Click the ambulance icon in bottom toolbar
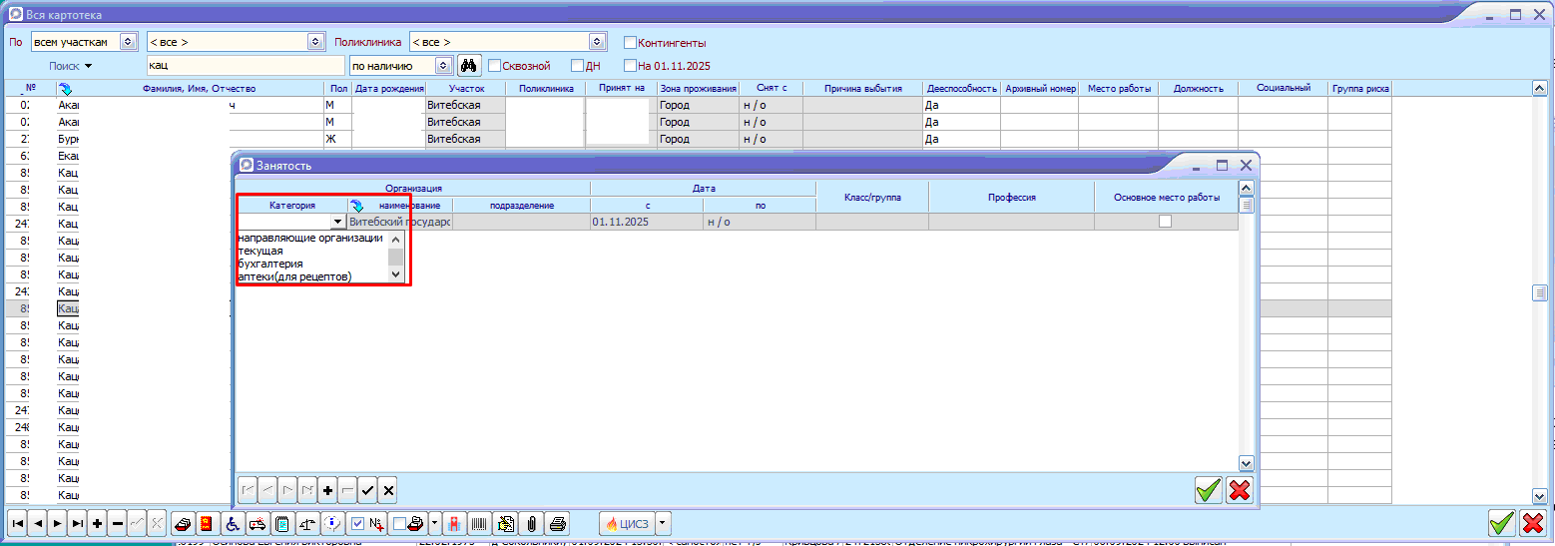The height and width of the screenshot is (546, 1555). (257, 523)
